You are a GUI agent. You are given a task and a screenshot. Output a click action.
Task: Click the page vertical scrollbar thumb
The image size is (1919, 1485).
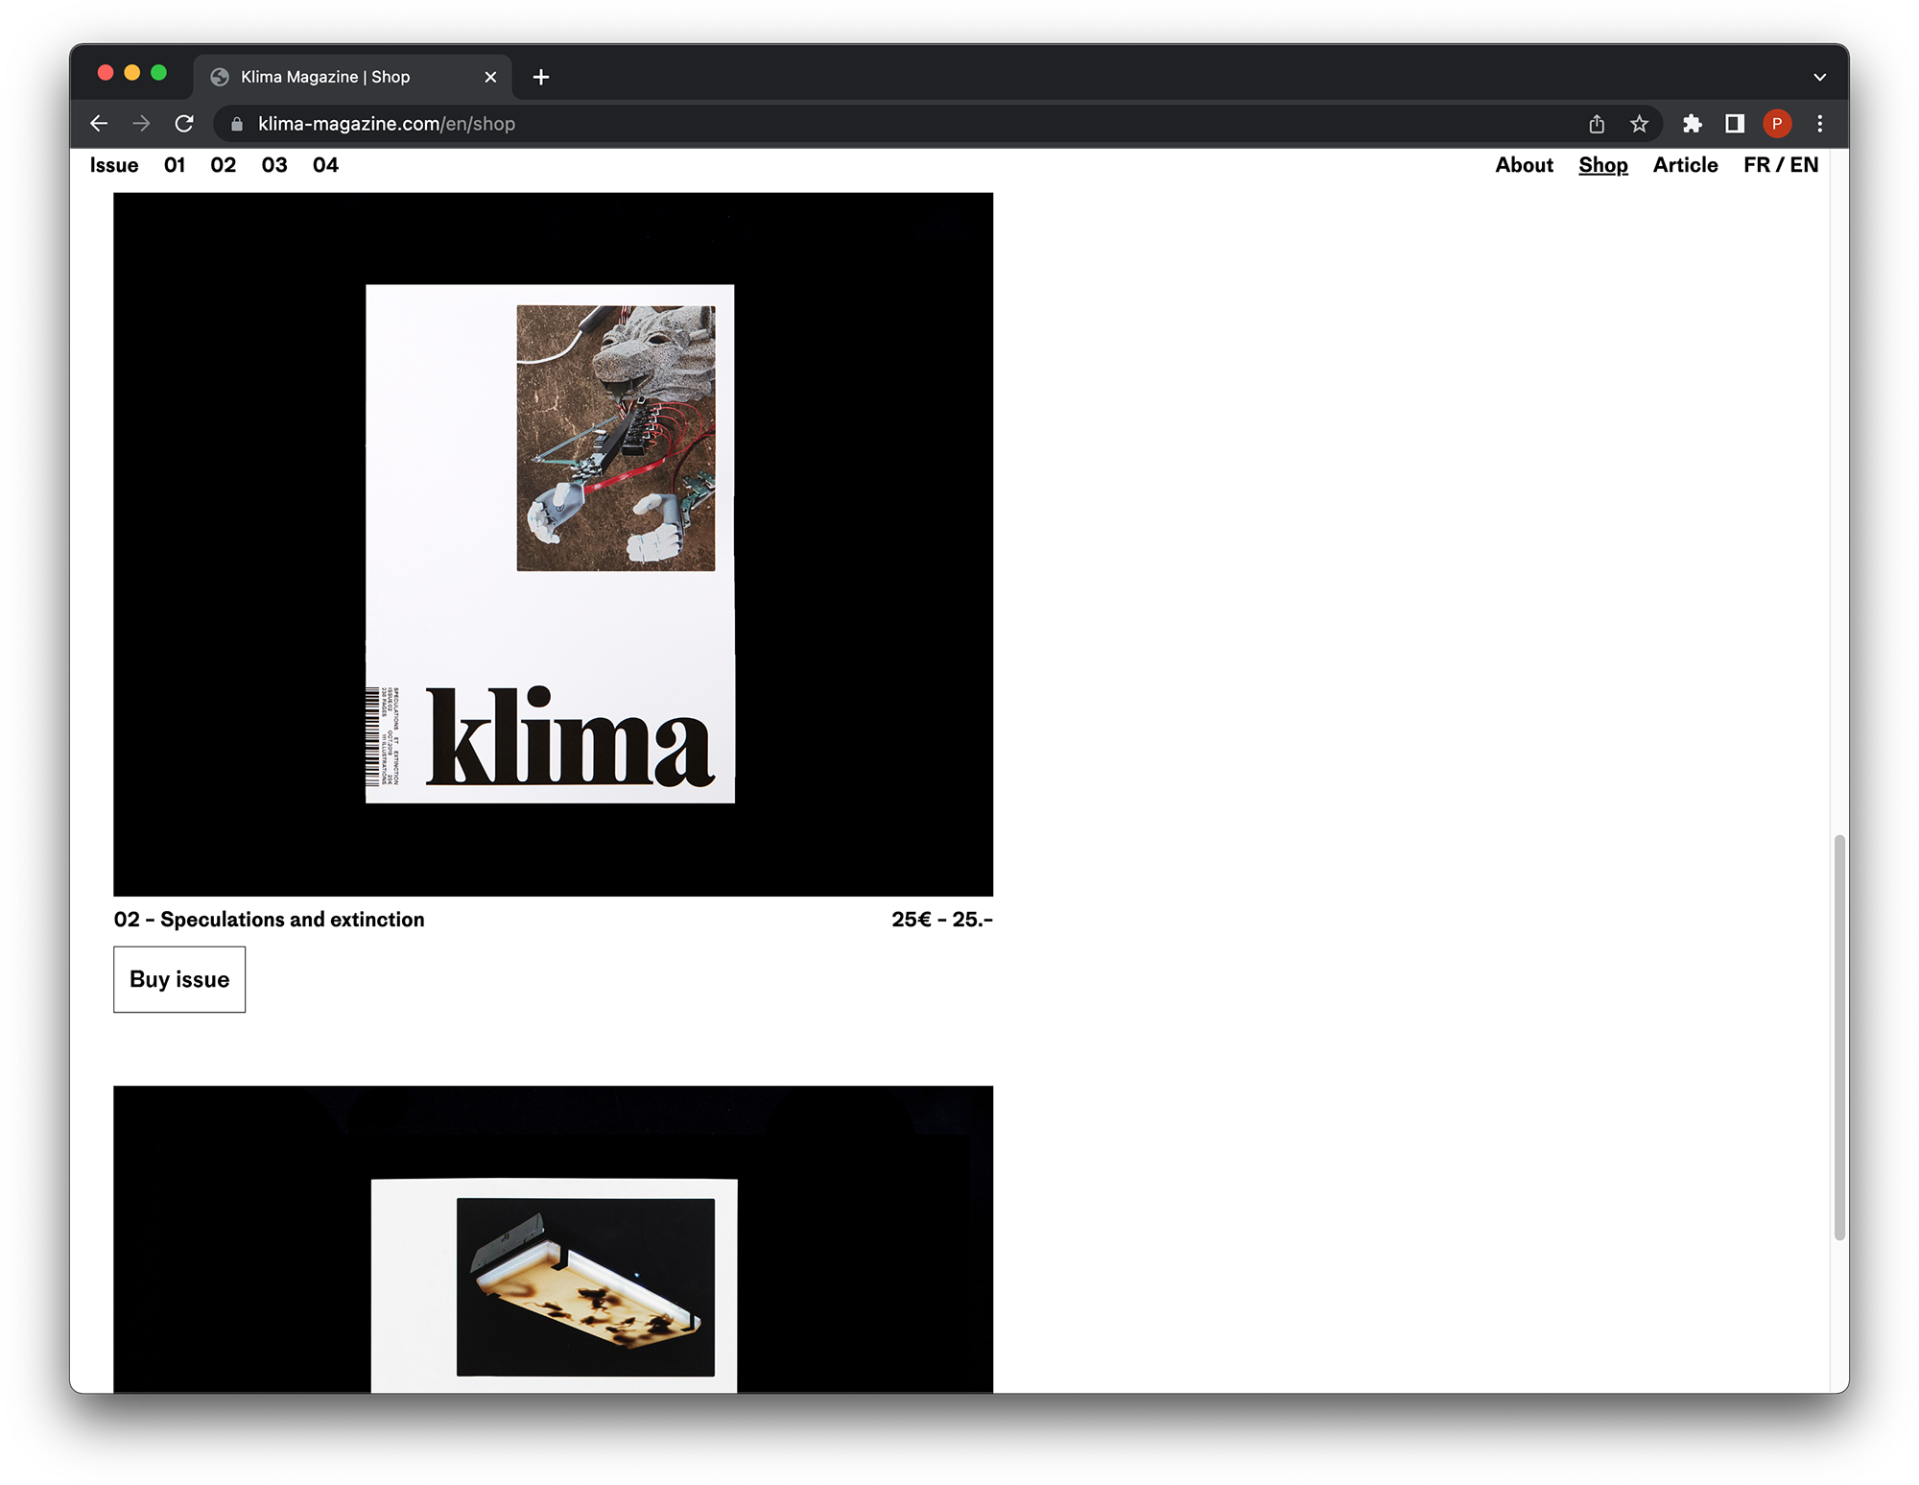1839,1037
